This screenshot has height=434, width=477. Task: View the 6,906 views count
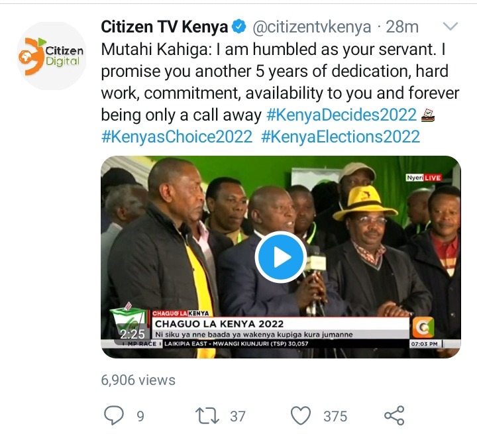coord(138,380)
